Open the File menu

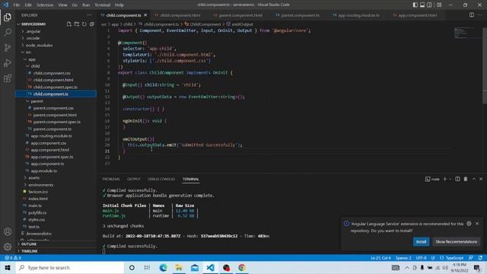(x=17, y=5)
